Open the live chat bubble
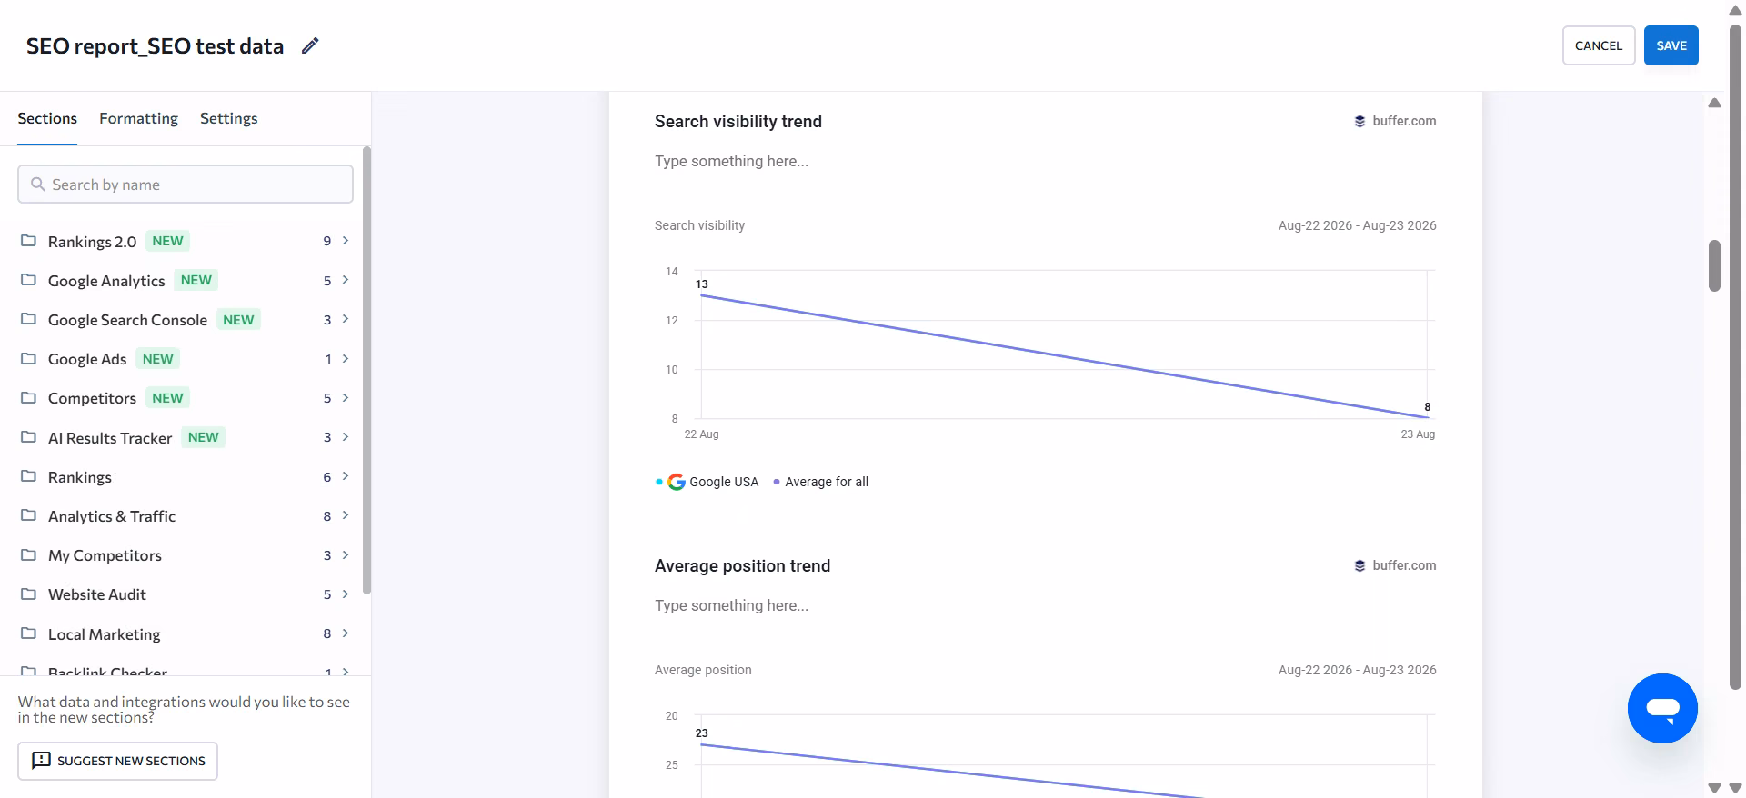The width and height of the screenshot is (1746, 798). click(1662, 708)
